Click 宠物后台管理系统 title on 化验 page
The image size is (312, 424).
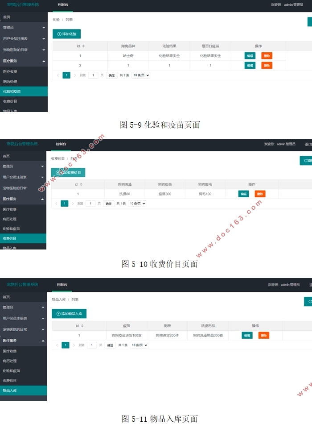pos(23,4)
